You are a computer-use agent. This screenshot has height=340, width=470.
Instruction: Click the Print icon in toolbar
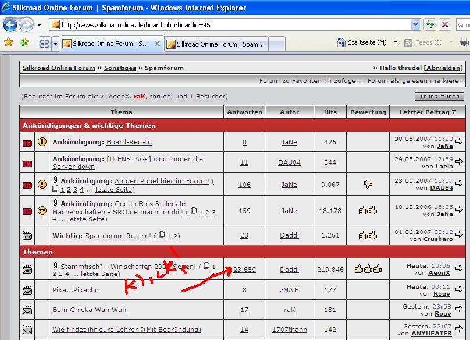[x=464, y=42]
